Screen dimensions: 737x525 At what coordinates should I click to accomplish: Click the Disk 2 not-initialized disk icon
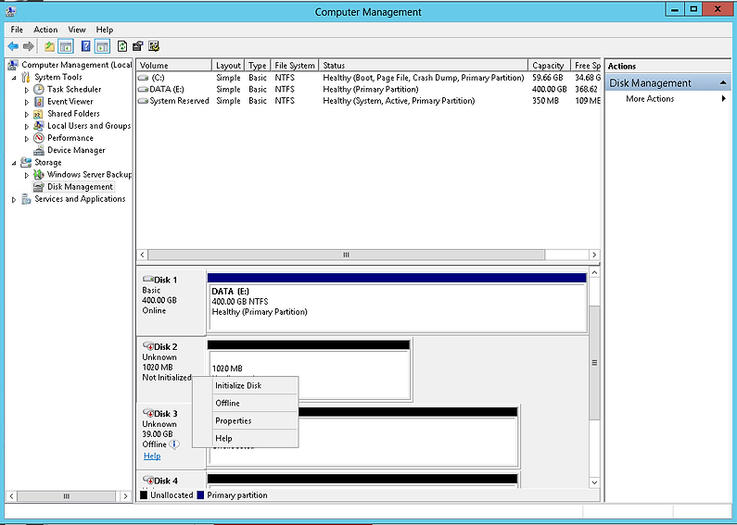[x=148, y=346]
